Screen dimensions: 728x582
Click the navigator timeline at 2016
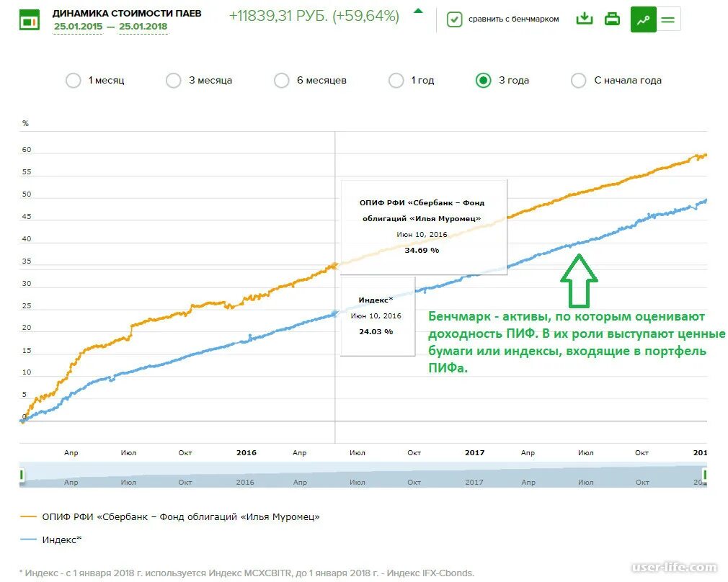click(x=245, y=482)
